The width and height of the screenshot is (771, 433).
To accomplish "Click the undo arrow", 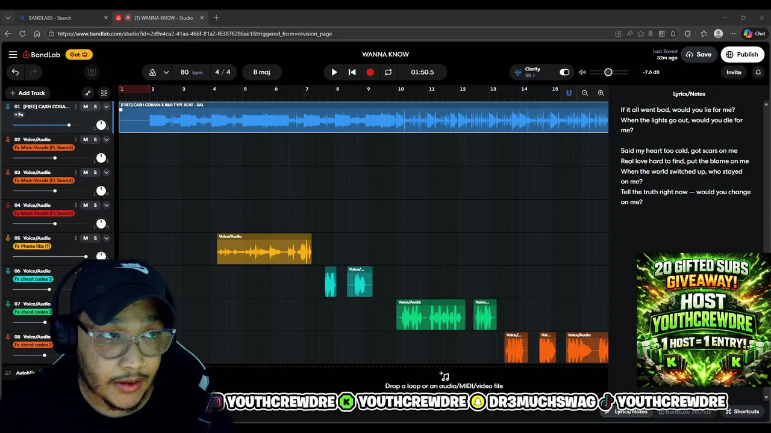I will click(15, 72).
